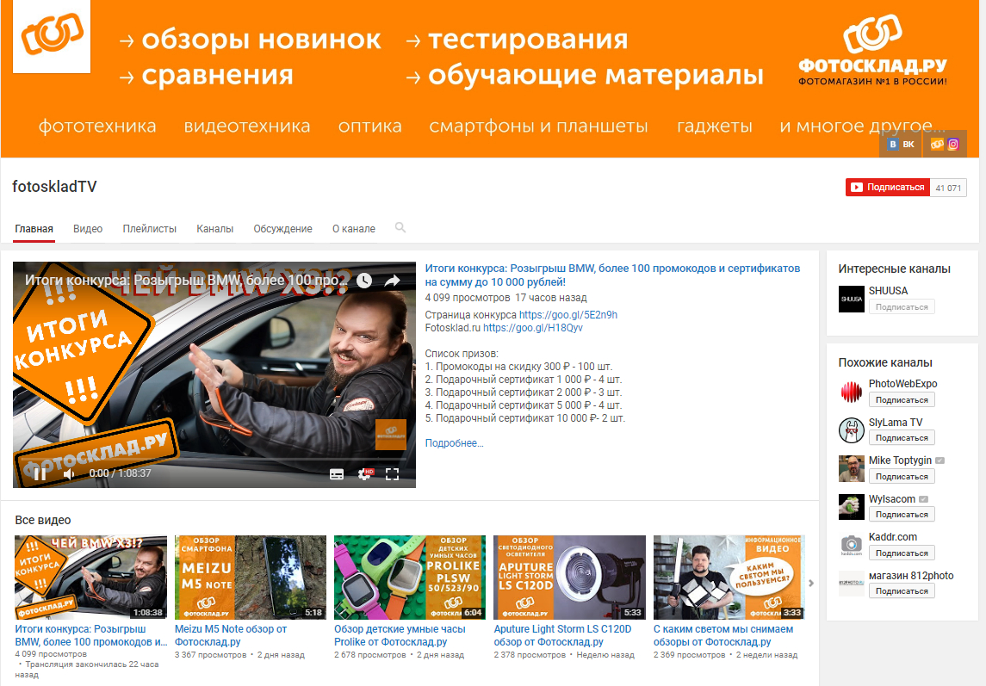Open the Instagram social icon
Image resolution: width=986 pixels, height=686 pixels.
pyautogui.click(x=953, y=144)
